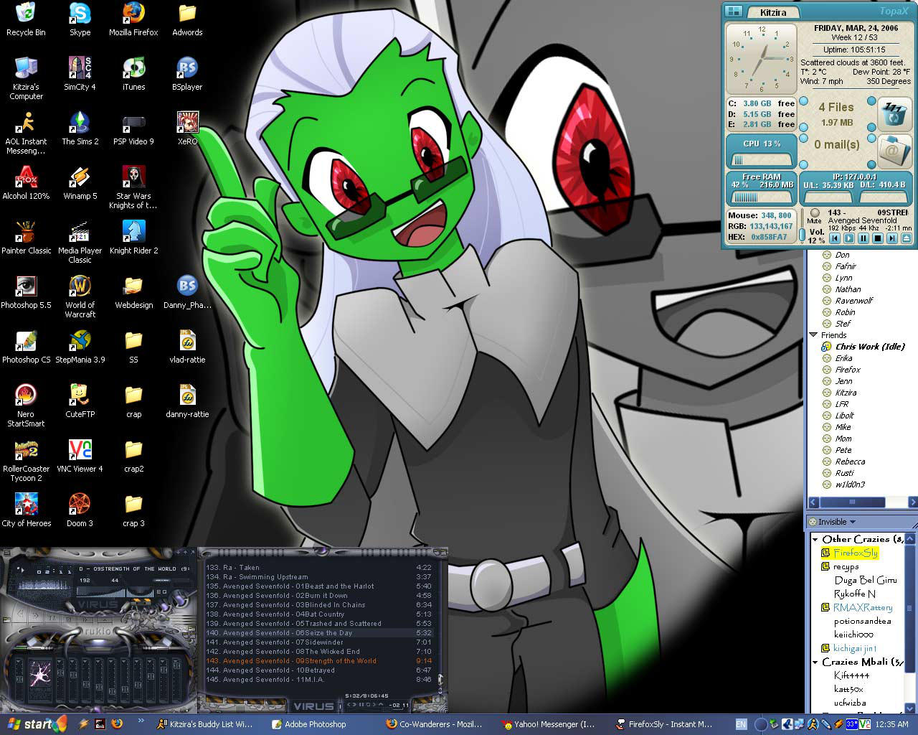918x735 pixels.
Task: Launch XeRO desktop icon
Action: pos(187,128)
